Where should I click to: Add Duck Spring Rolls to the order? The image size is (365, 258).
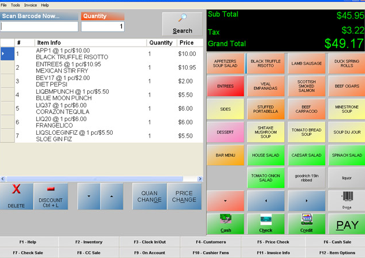[347, 63]
